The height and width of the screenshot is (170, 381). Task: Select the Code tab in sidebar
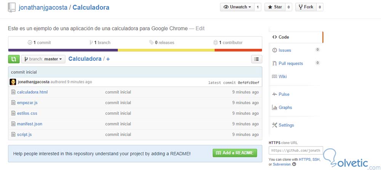coord(284,37)
